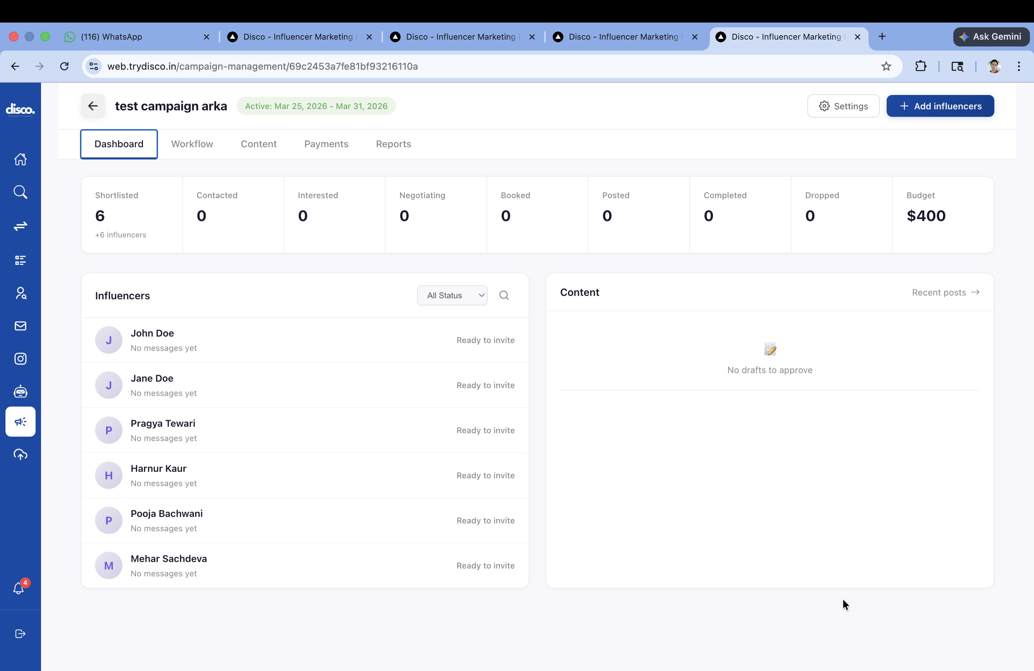Screen dimensions: 1034x671
Task: Open the Reports tab
Action: coord(393,144)
